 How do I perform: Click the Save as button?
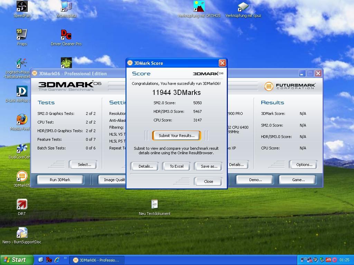pyautogui.click(x=209, y=166)
